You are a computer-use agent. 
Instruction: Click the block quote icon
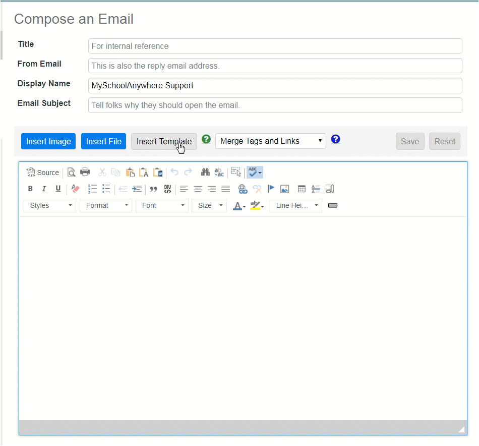pyautogui.click(x=153, y=189)
